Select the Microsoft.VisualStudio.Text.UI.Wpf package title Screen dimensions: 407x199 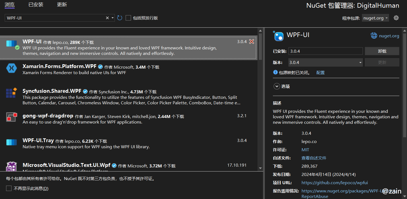(x=66, y=165)
